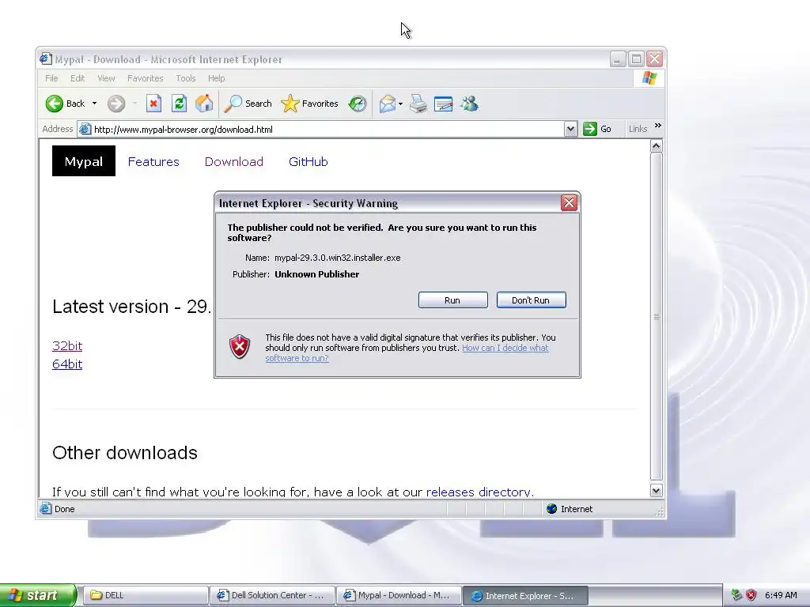
Task: Click the Internet zone globe icon
Action: click(551, 509)
